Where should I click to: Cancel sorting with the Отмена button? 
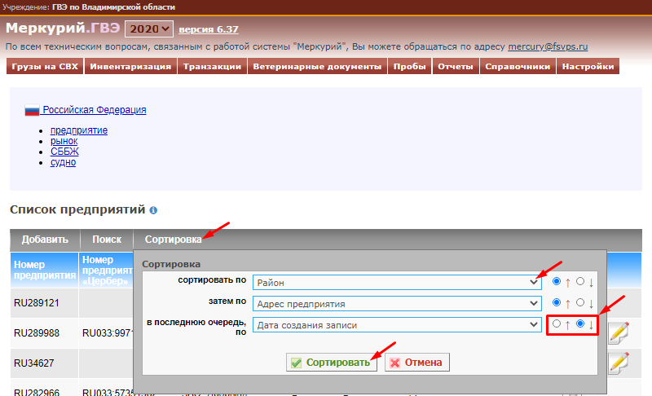[x=417, y=362]
